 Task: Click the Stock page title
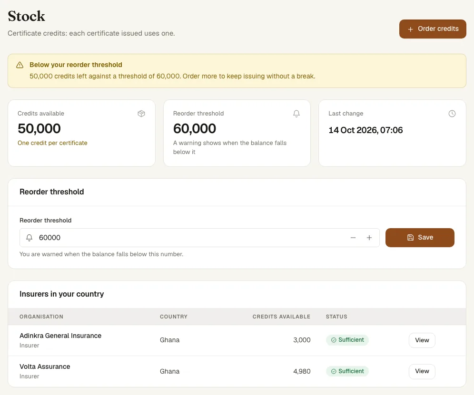point(26,16)
